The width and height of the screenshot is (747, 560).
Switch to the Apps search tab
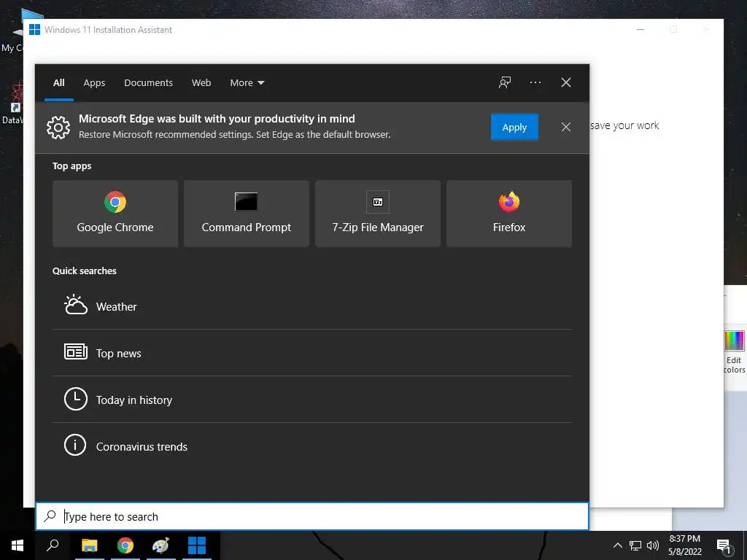click(94, 83)
